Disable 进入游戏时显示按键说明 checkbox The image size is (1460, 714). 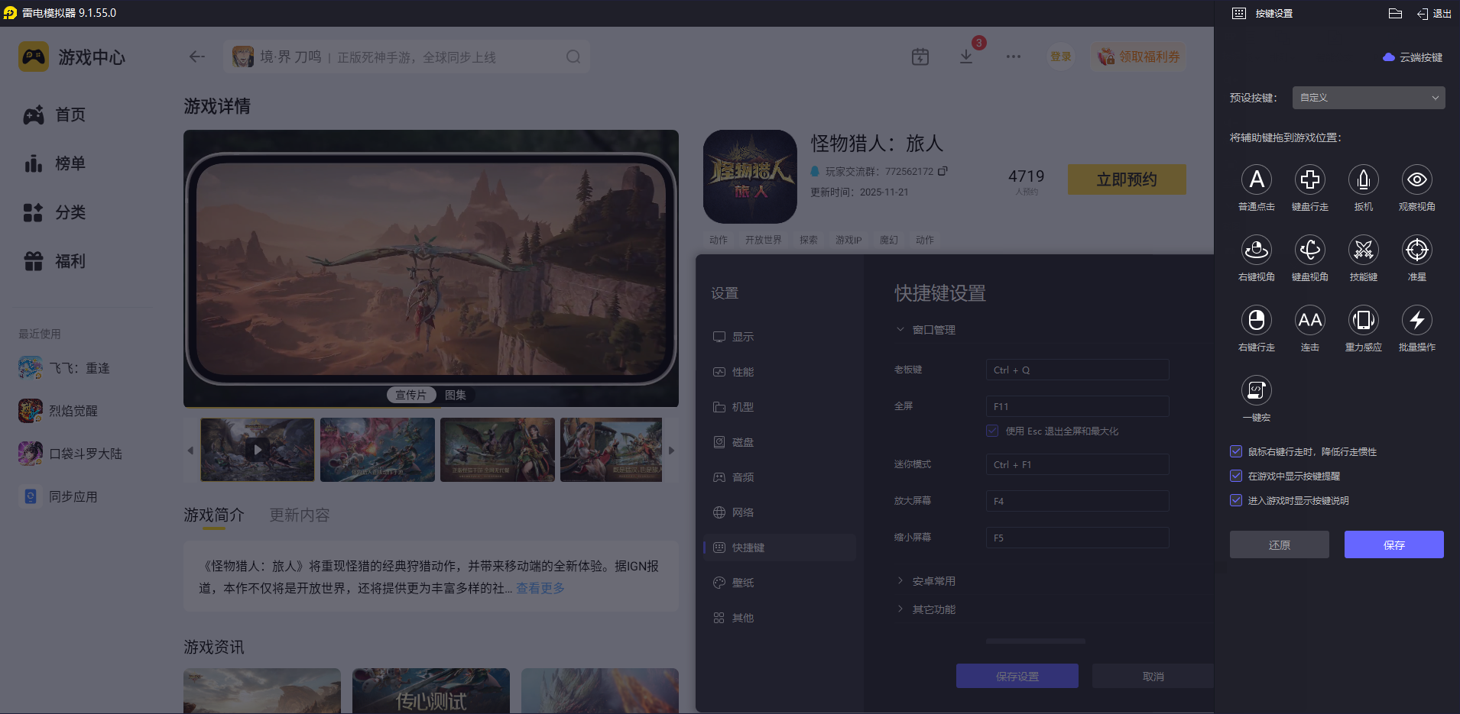(x=1236, y=500)
